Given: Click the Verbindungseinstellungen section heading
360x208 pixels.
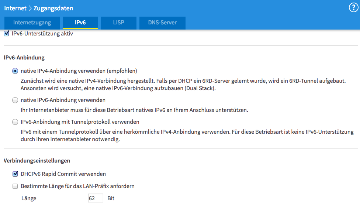Looking at the screenshot, I should pyautogui.click(x=37, y=161).
